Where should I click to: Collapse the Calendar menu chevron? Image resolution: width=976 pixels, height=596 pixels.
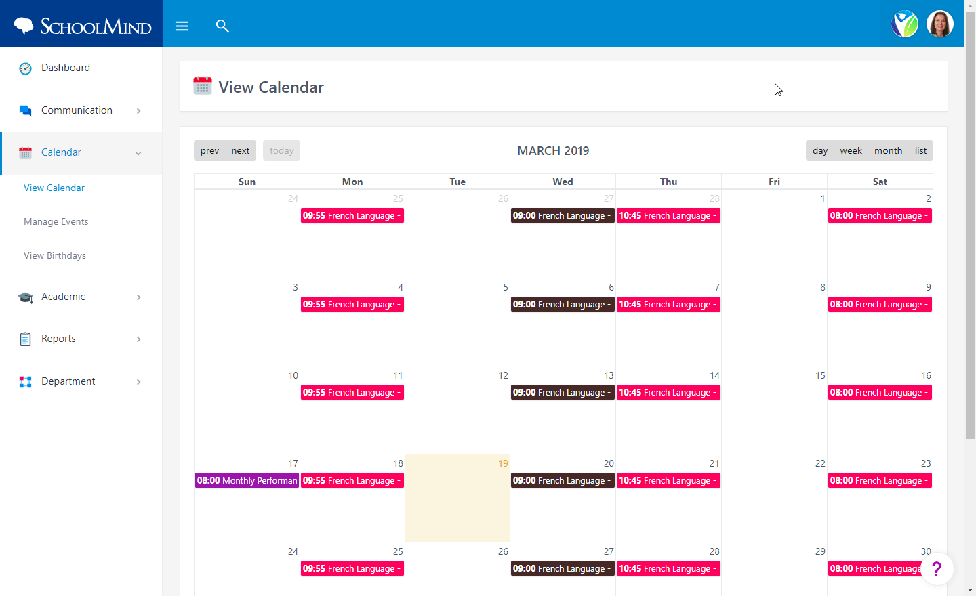click(x=138, y=153)
